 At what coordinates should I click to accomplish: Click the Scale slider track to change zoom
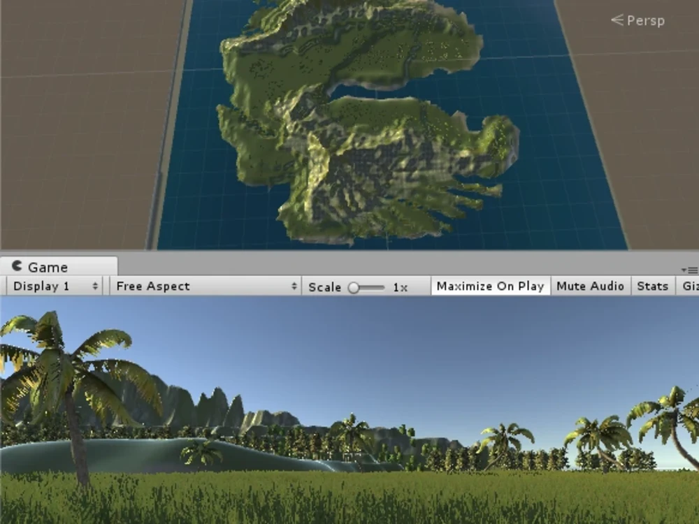pyautogui.click(x=374, y=286)
